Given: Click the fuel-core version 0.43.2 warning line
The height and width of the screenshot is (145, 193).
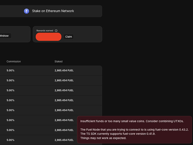Looking at the screenshot, I should (x=134, y=129).
